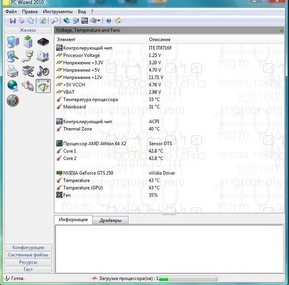Click the processor load progress bar
Screen dimensions: 289x285
click(188, 278)
